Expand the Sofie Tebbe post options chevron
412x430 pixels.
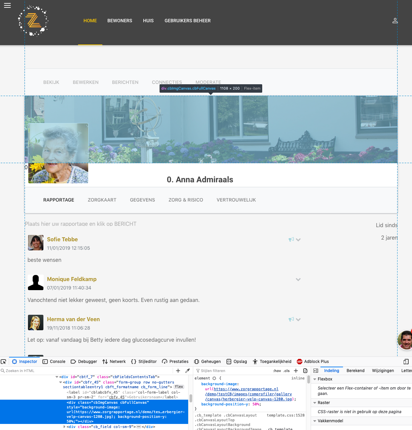tap(298, 240)
